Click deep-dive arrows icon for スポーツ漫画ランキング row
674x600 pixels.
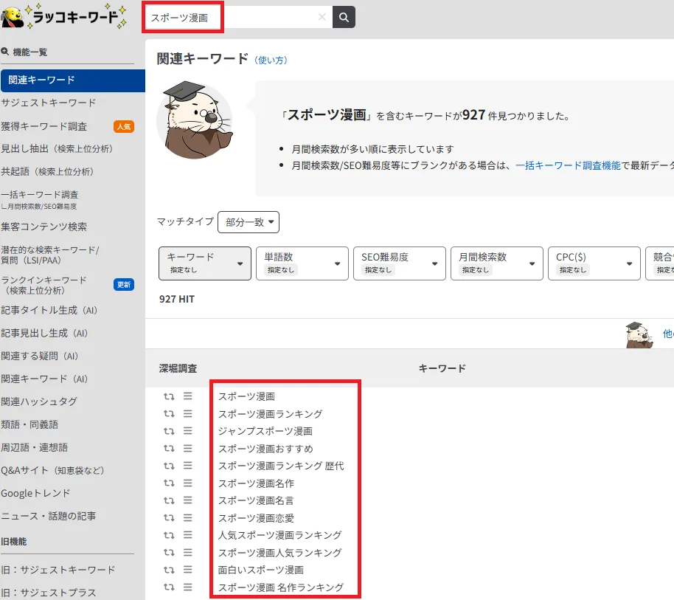point(169,414)
